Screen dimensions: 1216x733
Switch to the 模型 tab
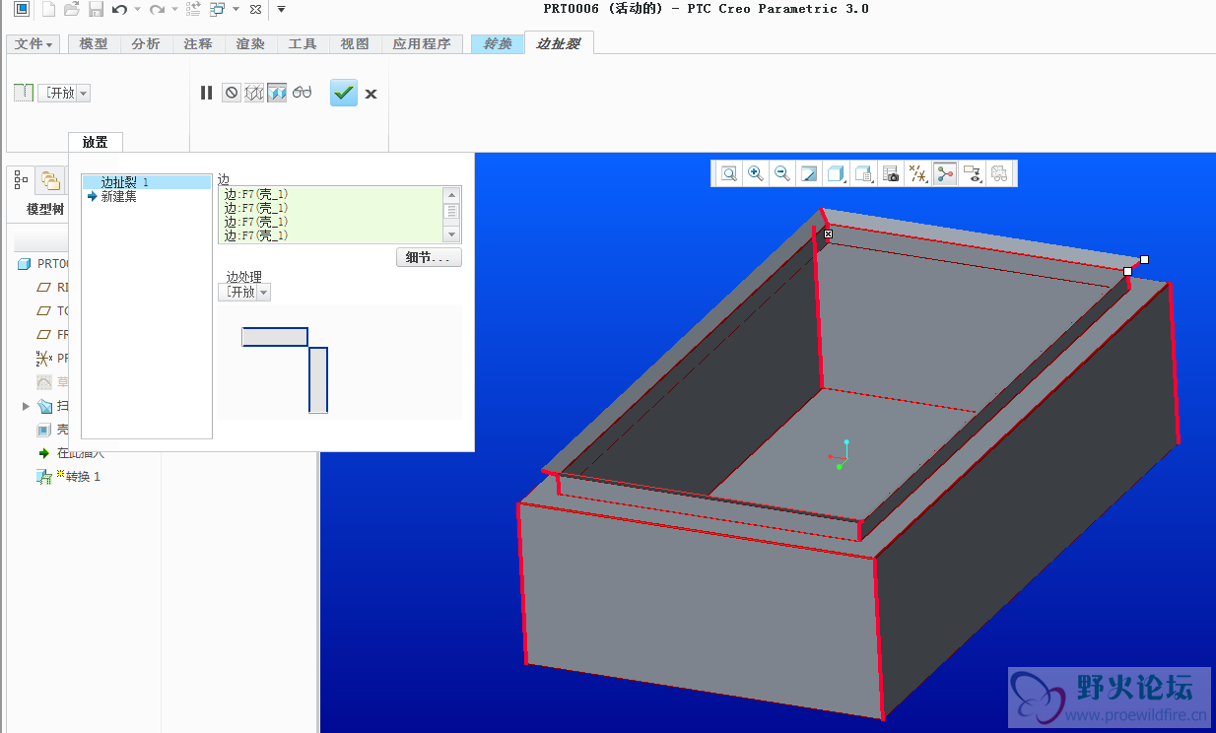pos(94,44)
